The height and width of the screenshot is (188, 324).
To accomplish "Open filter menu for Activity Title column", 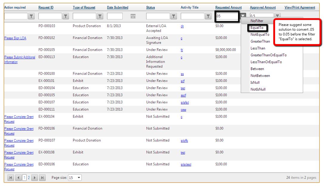I will (208, 16).
